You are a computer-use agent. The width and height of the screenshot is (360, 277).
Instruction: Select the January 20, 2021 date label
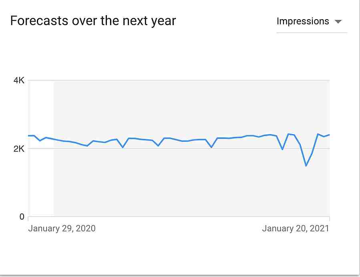pyautogui.click(x=296, y=228)
